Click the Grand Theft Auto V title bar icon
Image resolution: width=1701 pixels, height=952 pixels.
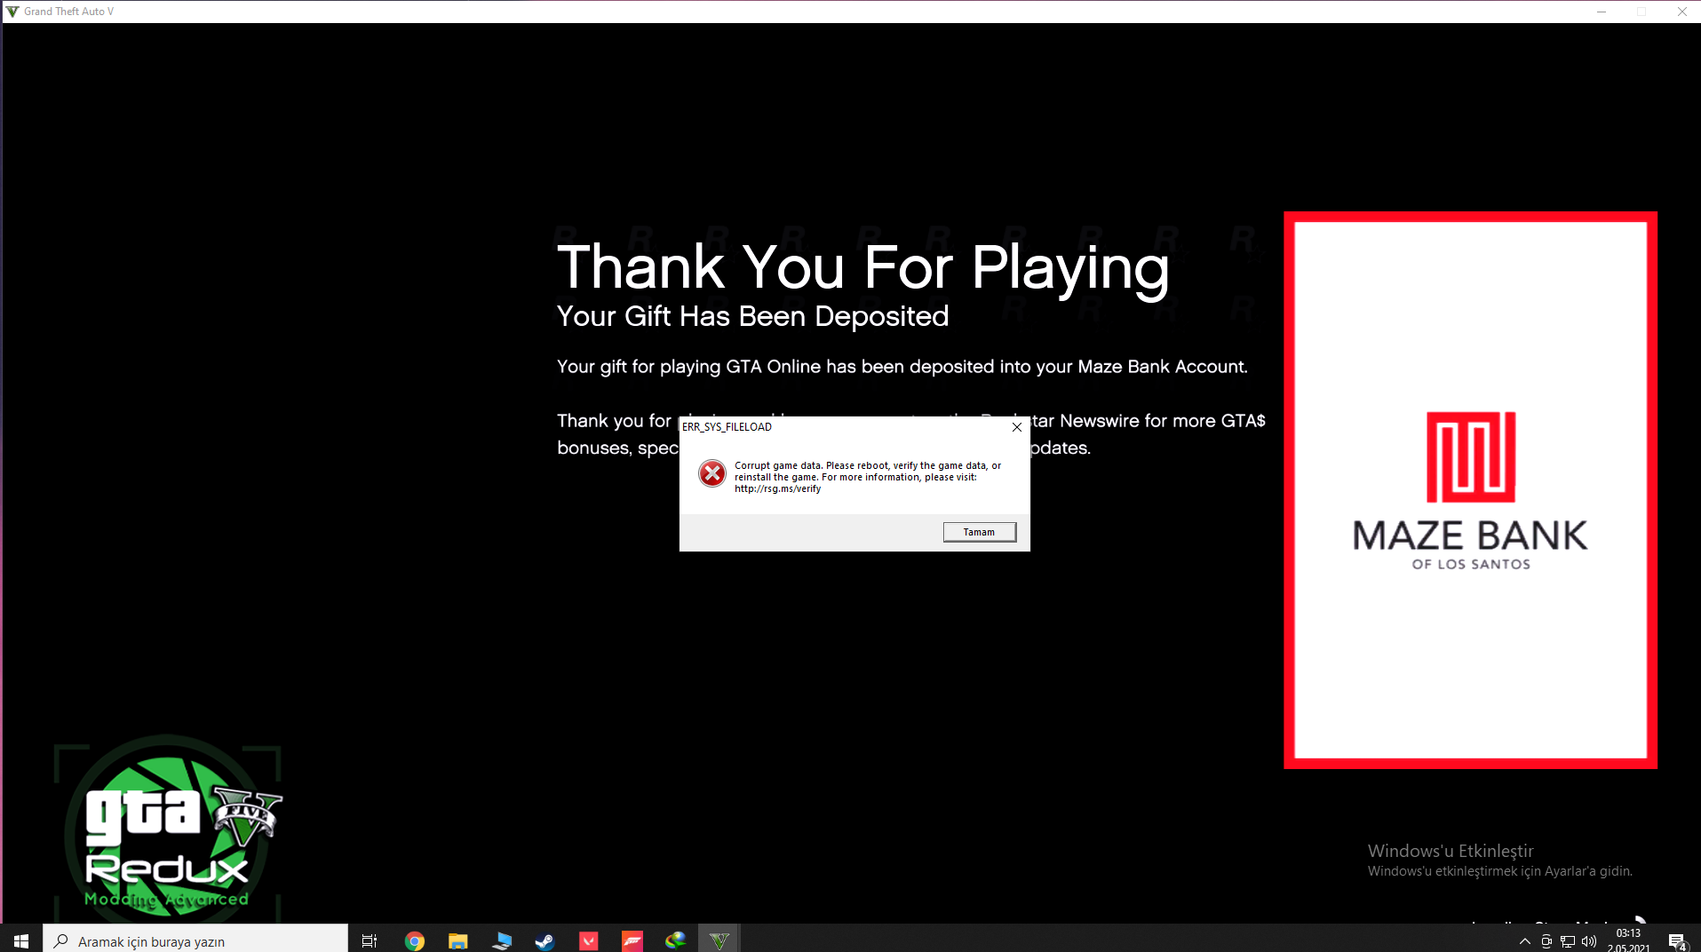click(12, 12)
